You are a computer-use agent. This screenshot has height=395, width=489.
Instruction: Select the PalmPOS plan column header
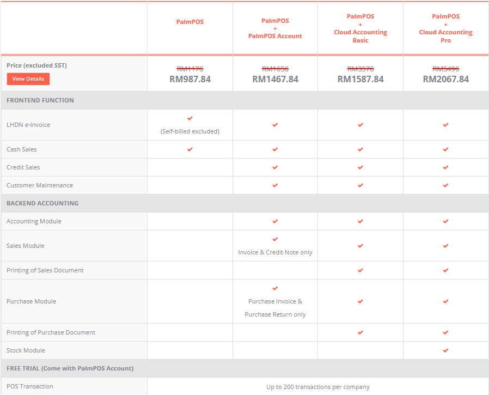click(x=190, y=22)
